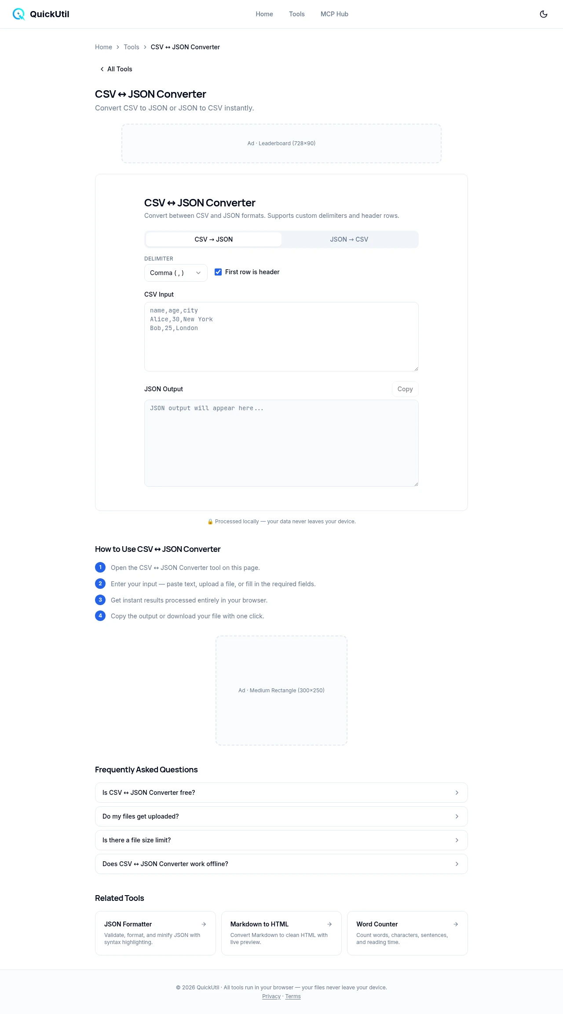Open the Comma delimiter dropdown
The image size is (563, 1014).
click(175, 273)
